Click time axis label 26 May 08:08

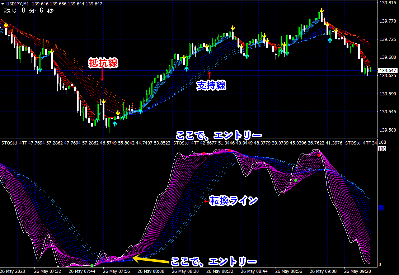[151, 271]
